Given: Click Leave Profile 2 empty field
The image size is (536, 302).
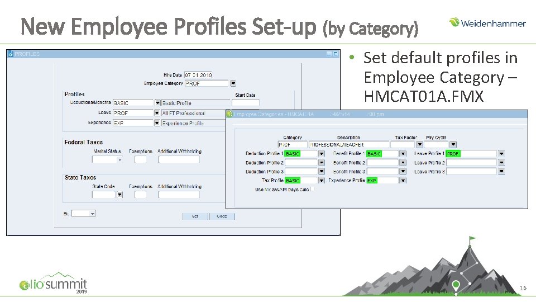Looking at the screenshot, I should [471, 163].
